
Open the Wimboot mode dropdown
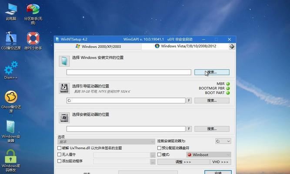pyautogui.click(x=209, y=155)
